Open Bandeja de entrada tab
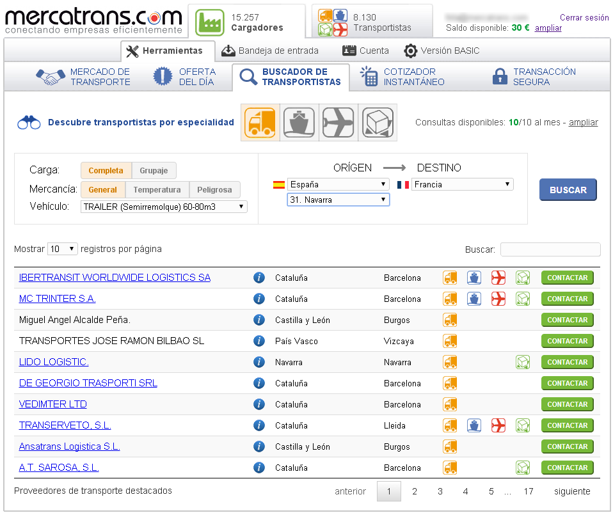Viewport: 613px width, 513px height. click(x=270, y=51)
